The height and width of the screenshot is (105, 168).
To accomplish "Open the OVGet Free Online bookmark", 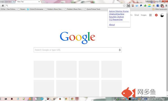I will click(x=8, y=9).
